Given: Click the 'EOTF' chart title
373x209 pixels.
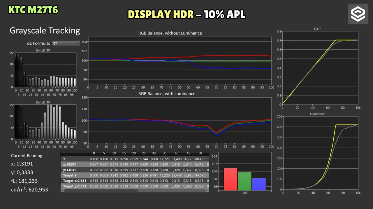Looking at the screenshot, I should coord(318,29).
